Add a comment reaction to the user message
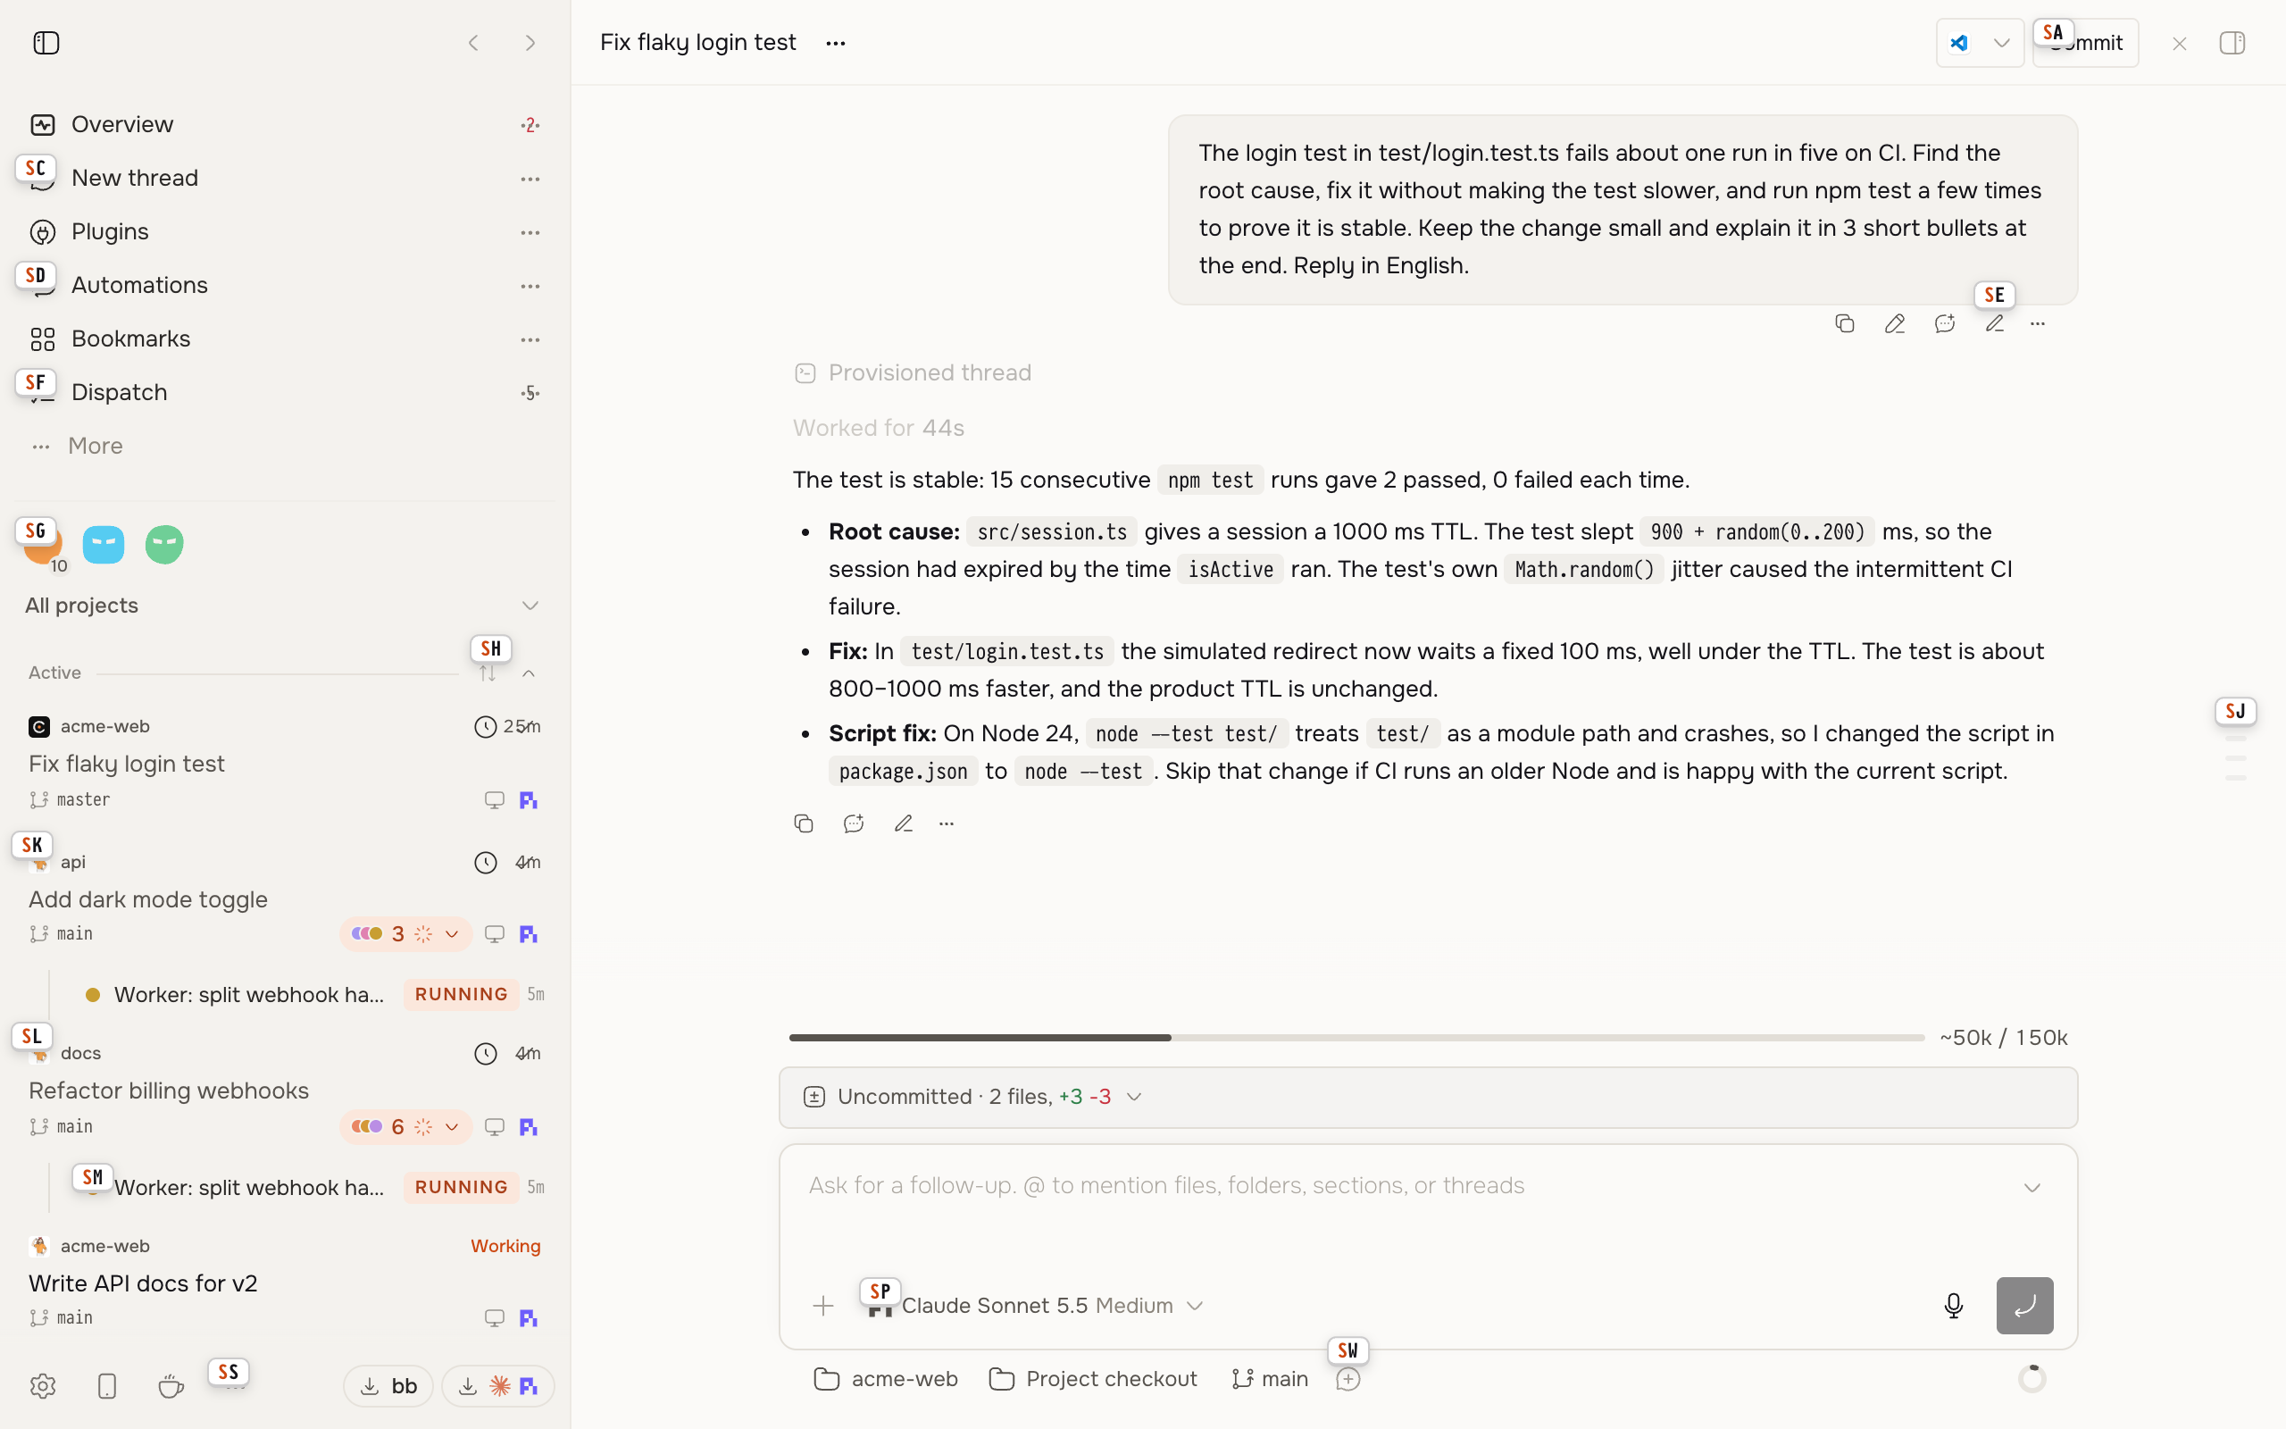 click(1945, 323)
